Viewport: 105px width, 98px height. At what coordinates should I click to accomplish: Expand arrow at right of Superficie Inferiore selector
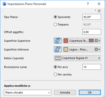coord(99,49)
